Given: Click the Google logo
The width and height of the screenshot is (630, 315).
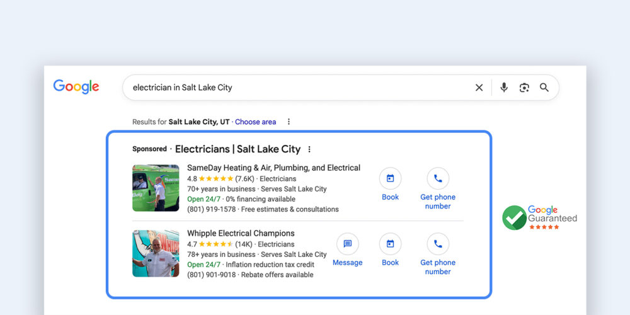Looking at the screenshot, I should point(76,87).
